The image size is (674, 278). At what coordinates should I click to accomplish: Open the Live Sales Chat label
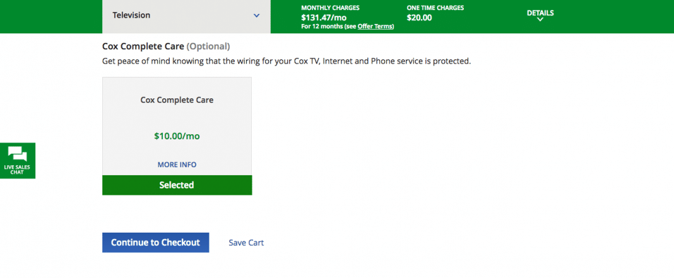[x=18, y=170]
